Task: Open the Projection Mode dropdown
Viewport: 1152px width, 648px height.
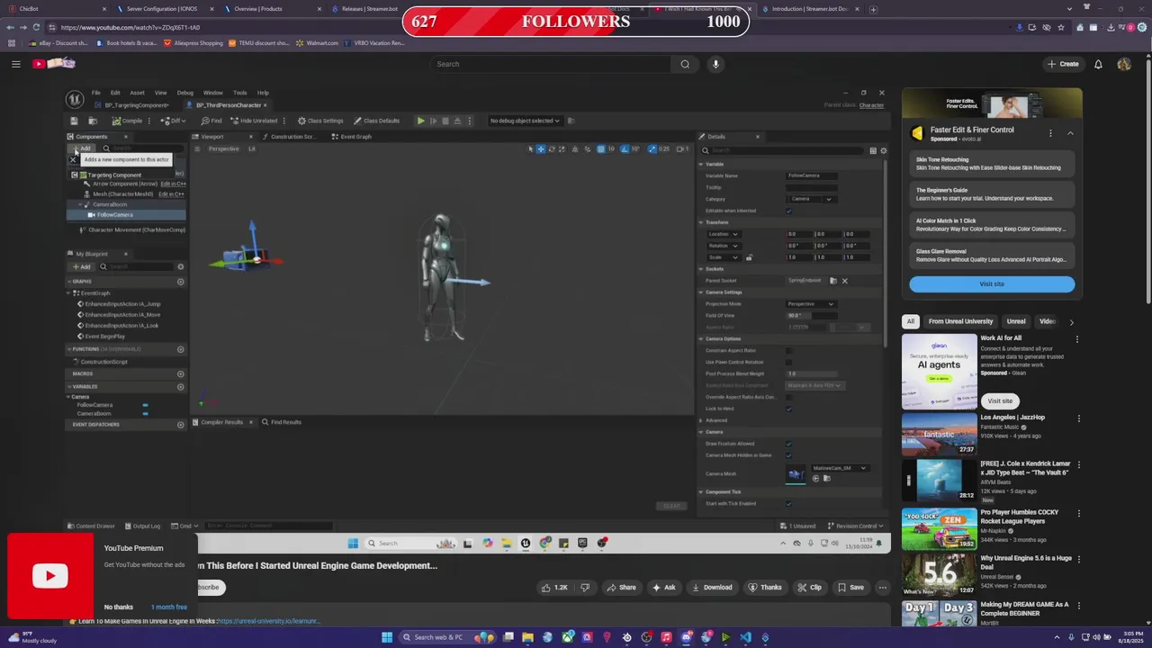Action: click(x=810, y=304)
